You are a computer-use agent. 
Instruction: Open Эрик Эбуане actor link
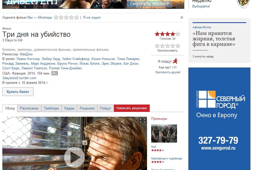click(111, 63)
